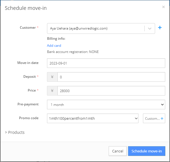Click the arrow at Pre-payment select's right edge
The height and width of the screenshot is (162, 170).
(162, 105)
